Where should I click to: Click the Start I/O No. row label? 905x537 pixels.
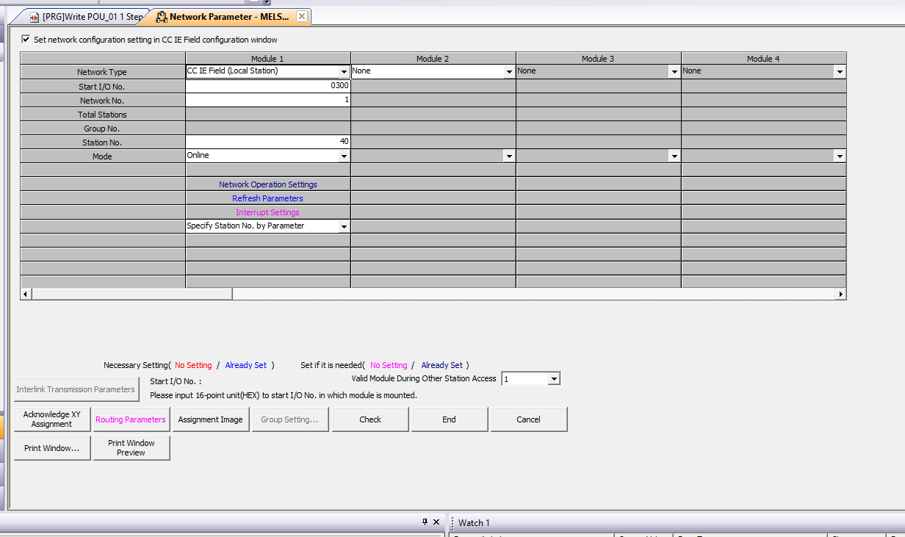pyautogui.click(x=102, y=87)
